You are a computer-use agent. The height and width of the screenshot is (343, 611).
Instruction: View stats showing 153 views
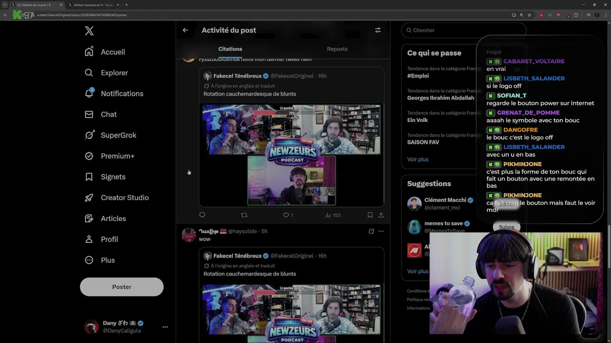coord(333,215)
